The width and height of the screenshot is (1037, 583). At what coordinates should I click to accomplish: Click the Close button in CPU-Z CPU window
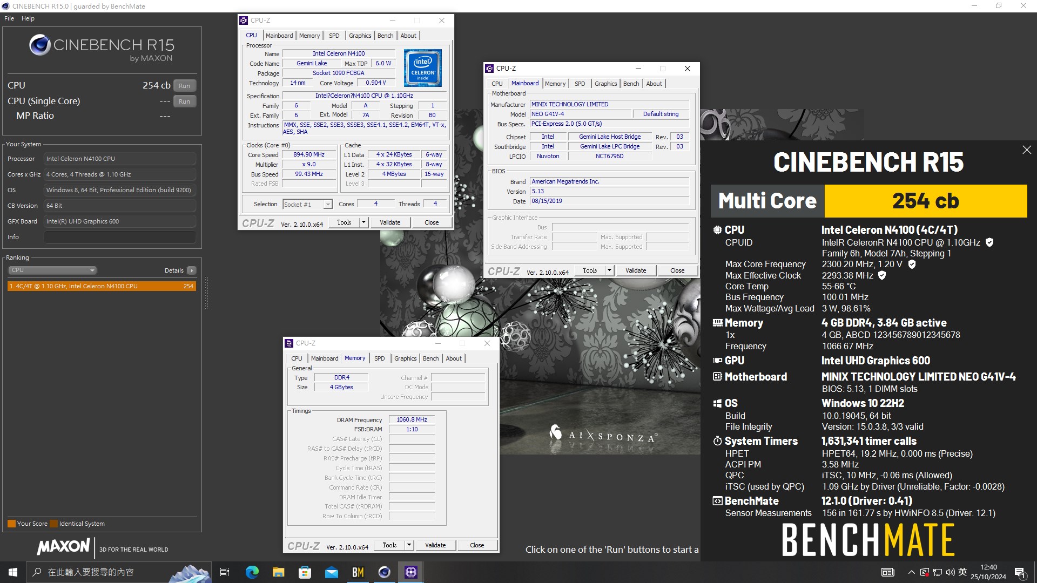click(x=432, y=222)
